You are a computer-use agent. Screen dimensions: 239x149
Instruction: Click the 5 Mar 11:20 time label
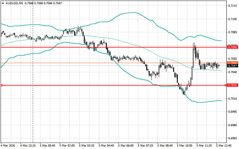[204, 146]
